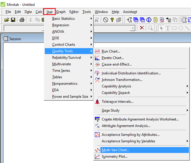Click the red X icon in toolbar

tap(142, 28)
